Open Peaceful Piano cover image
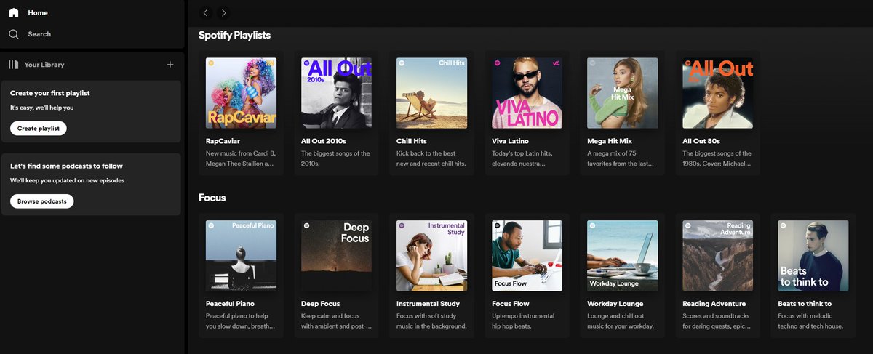 (x=242, y=256)
